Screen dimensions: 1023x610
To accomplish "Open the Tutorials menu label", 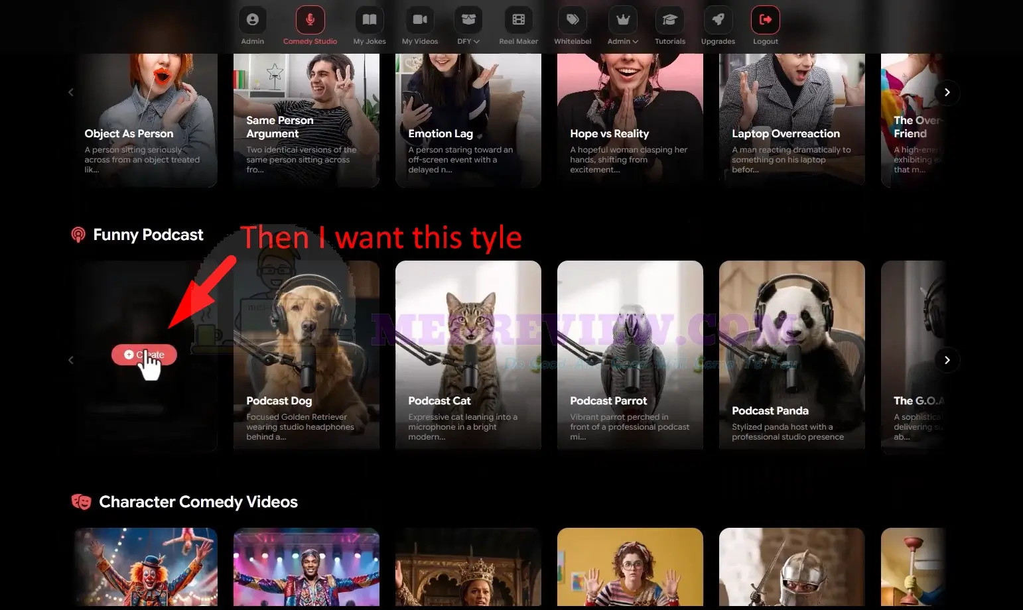I will 670,41.
